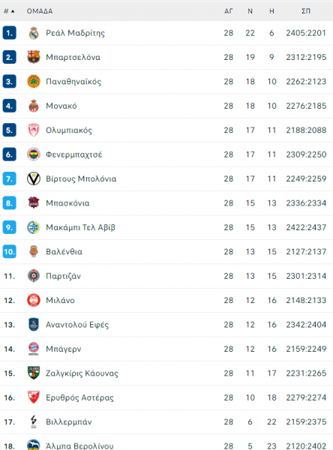Click the Bayern Munich team crest
This screenshot has height=450, width=333.
(x=34, y=349)
